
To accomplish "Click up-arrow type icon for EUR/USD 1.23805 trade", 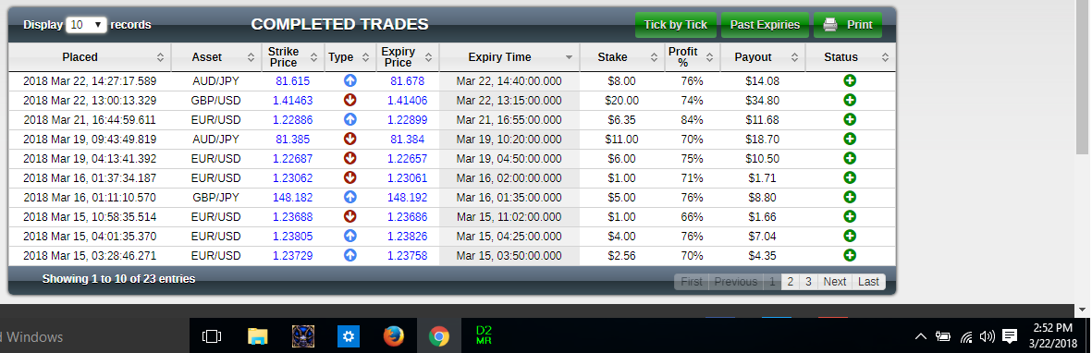I will tap(350, 236).
